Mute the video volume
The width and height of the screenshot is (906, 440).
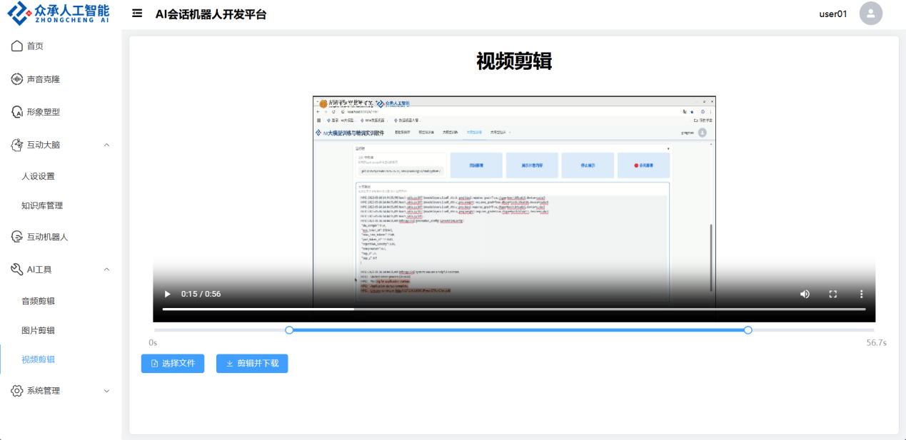[805, 294]
